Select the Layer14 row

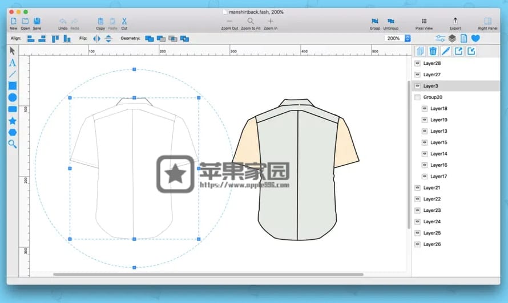coord(456,154)
